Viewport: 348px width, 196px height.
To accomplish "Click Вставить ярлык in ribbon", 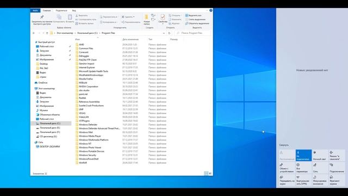I will [85, 23].
